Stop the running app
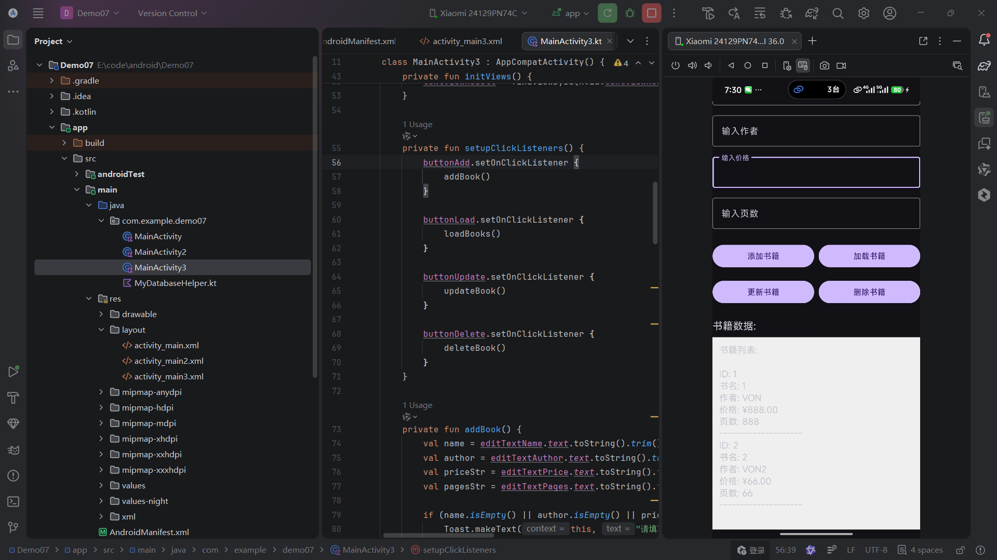The image size is (997, 560). pyautogui.click(x=651, y=13)
